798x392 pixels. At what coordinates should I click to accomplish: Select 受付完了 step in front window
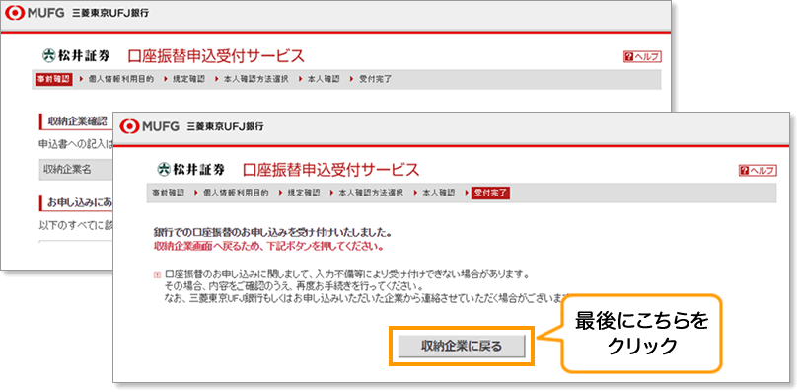[490, 194]
